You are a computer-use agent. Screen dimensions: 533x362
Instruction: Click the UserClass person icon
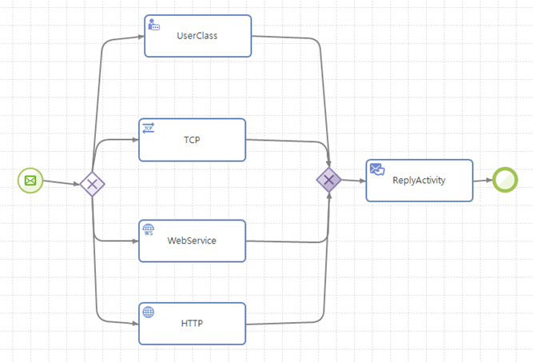154,25
